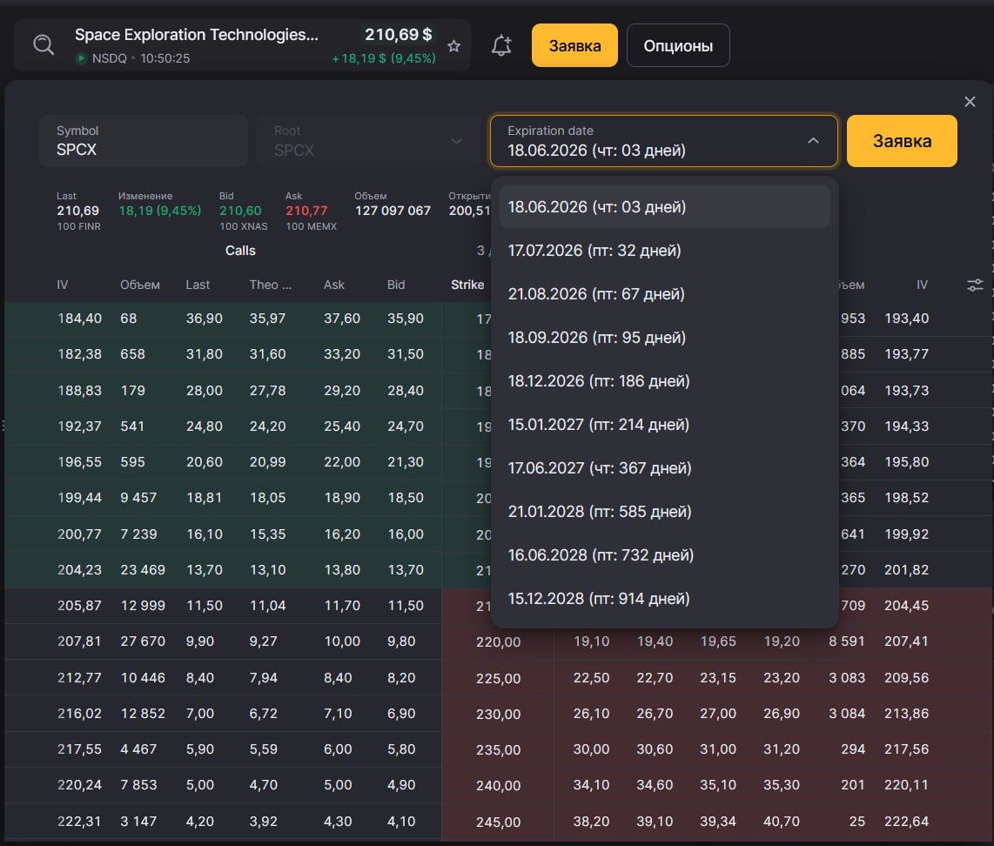Viewport: 994px width, 846px height.
Task: Collapse the Expiration date dropdown
Action: (813, 141)
